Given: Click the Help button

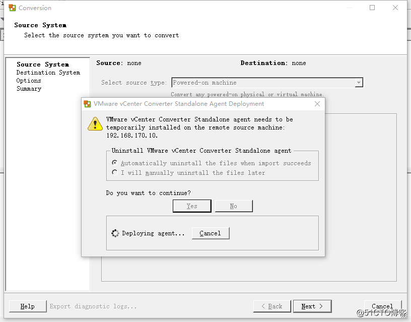Looking at the screenshot, I should [x=28, y=306].
